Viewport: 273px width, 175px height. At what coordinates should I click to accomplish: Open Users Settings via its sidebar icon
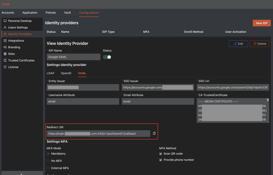coord(5,28)
